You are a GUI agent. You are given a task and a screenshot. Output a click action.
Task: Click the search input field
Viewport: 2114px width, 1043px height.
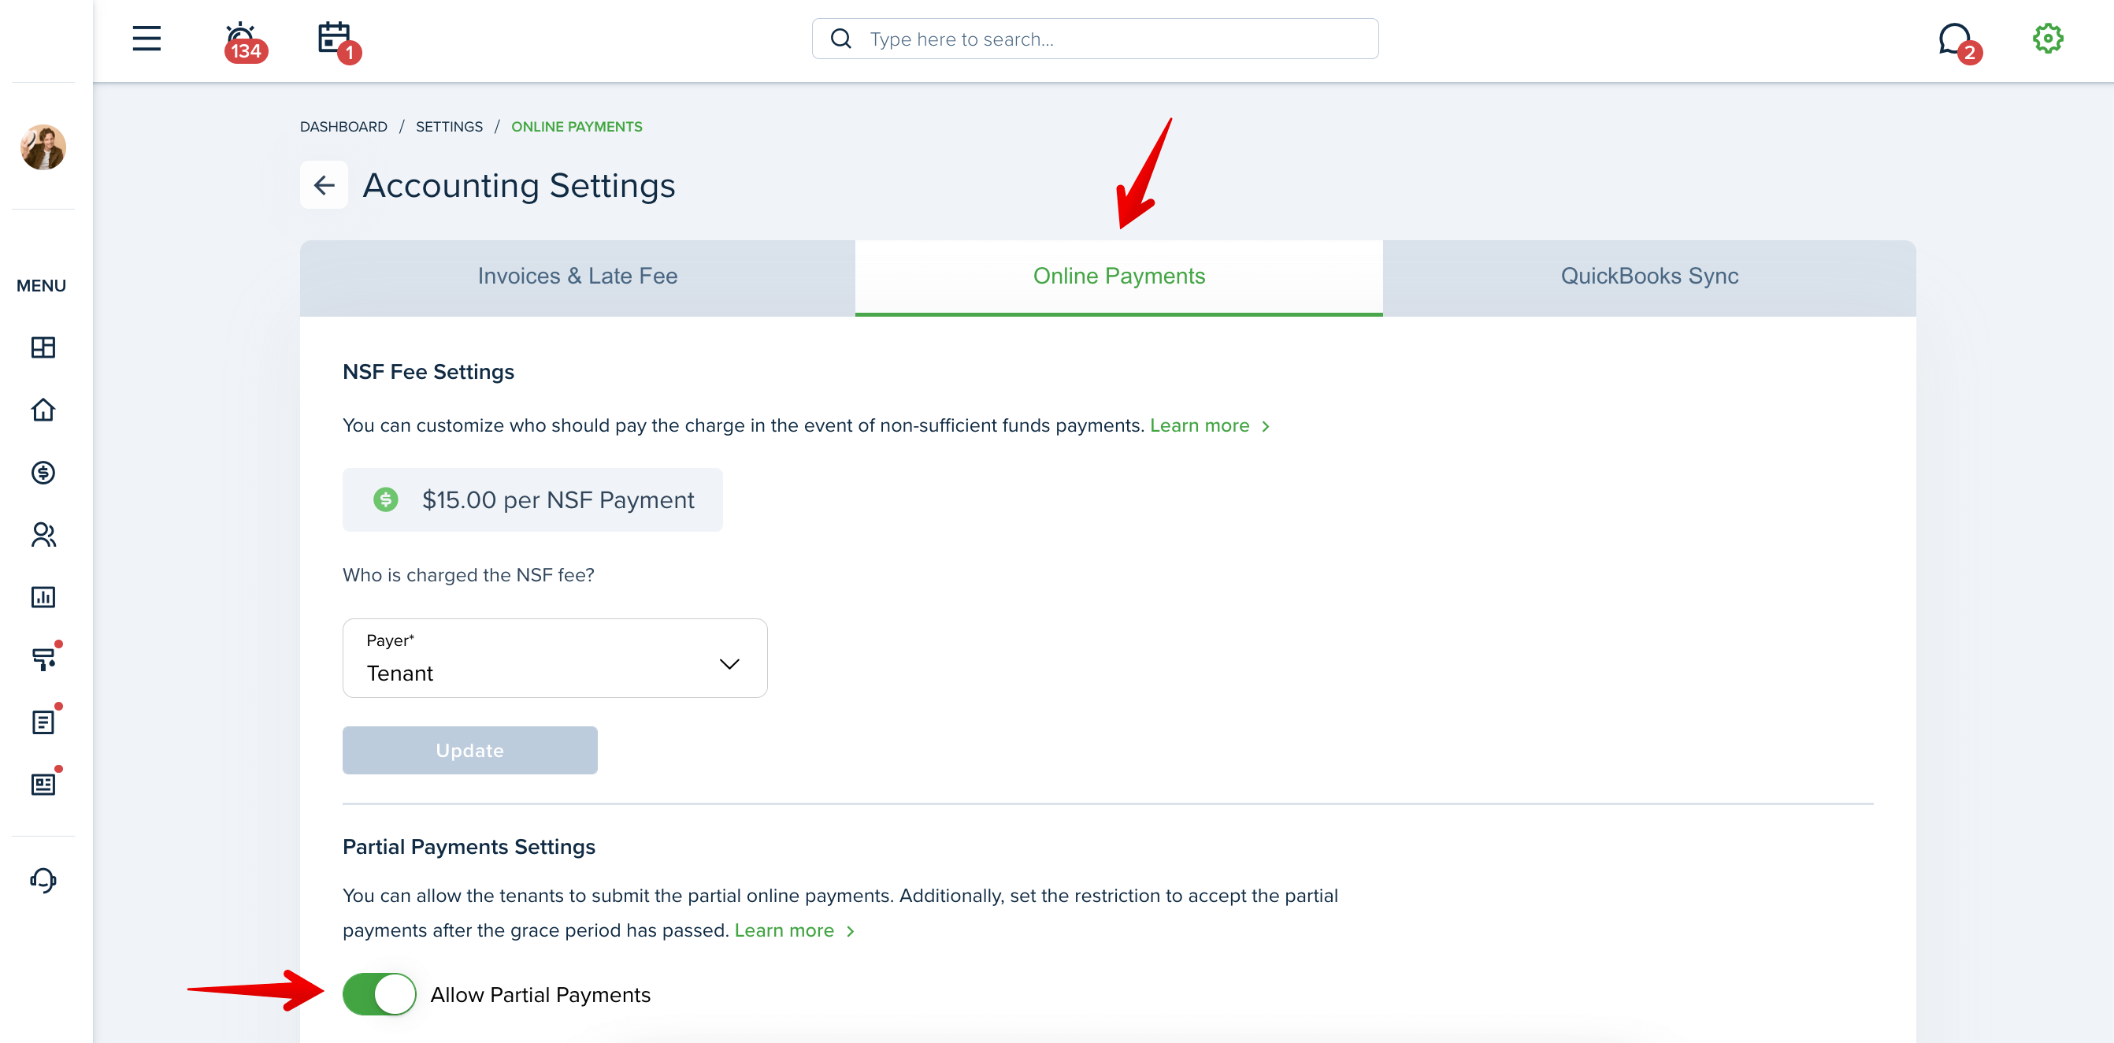pyautogui.click(x=1095, y=39)
